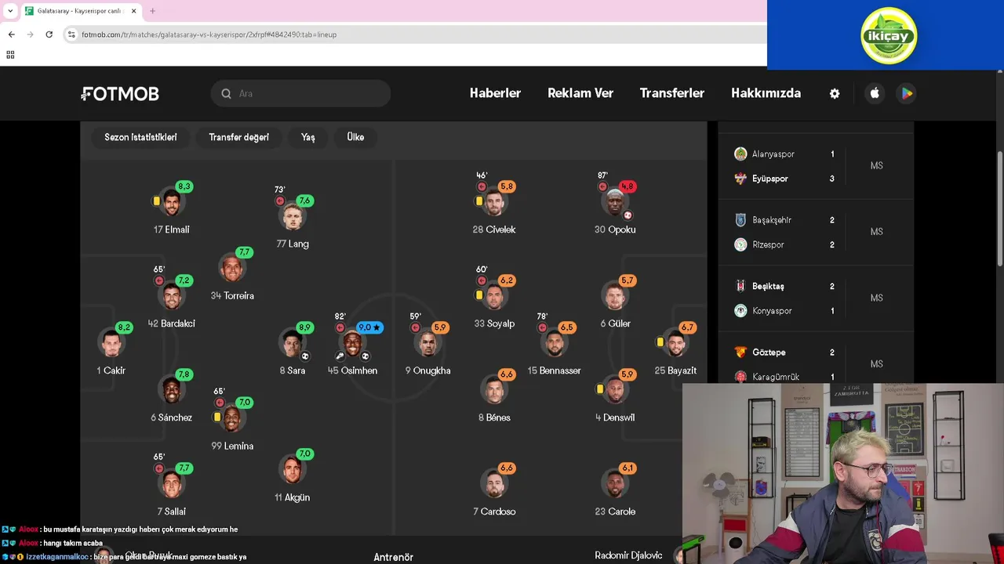Select Akgün's player avatar
This screenshot has height=564, width=1004.
[293, 470]
